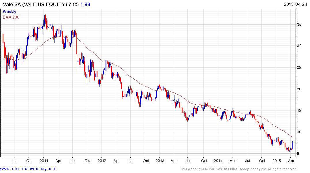The width and height of the screenshot is (310, 173).
Task: Select the 2014 year label on time axis
Action: click(218, 161)
